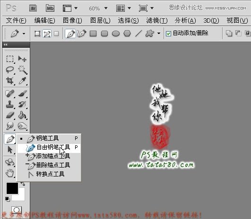Pick the Custom Shape option
This screenshot has height=219, width=251.
point(150,34)
